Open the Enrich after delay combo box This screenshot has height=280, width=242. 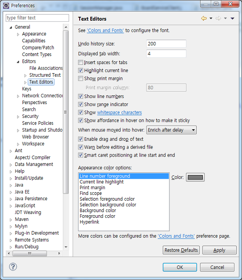point(171,130)
